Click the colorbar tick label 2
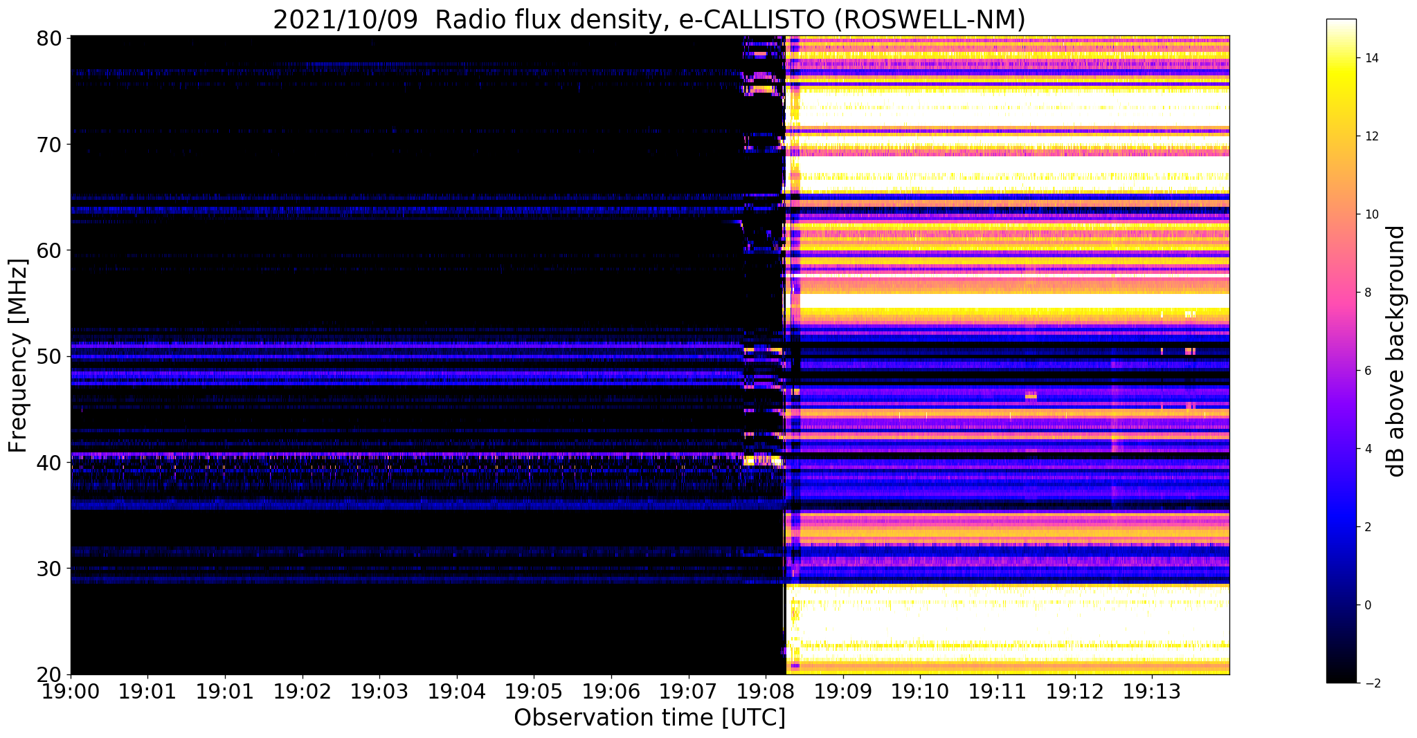Screen dimensions: 1417x738 [1367, 527]
